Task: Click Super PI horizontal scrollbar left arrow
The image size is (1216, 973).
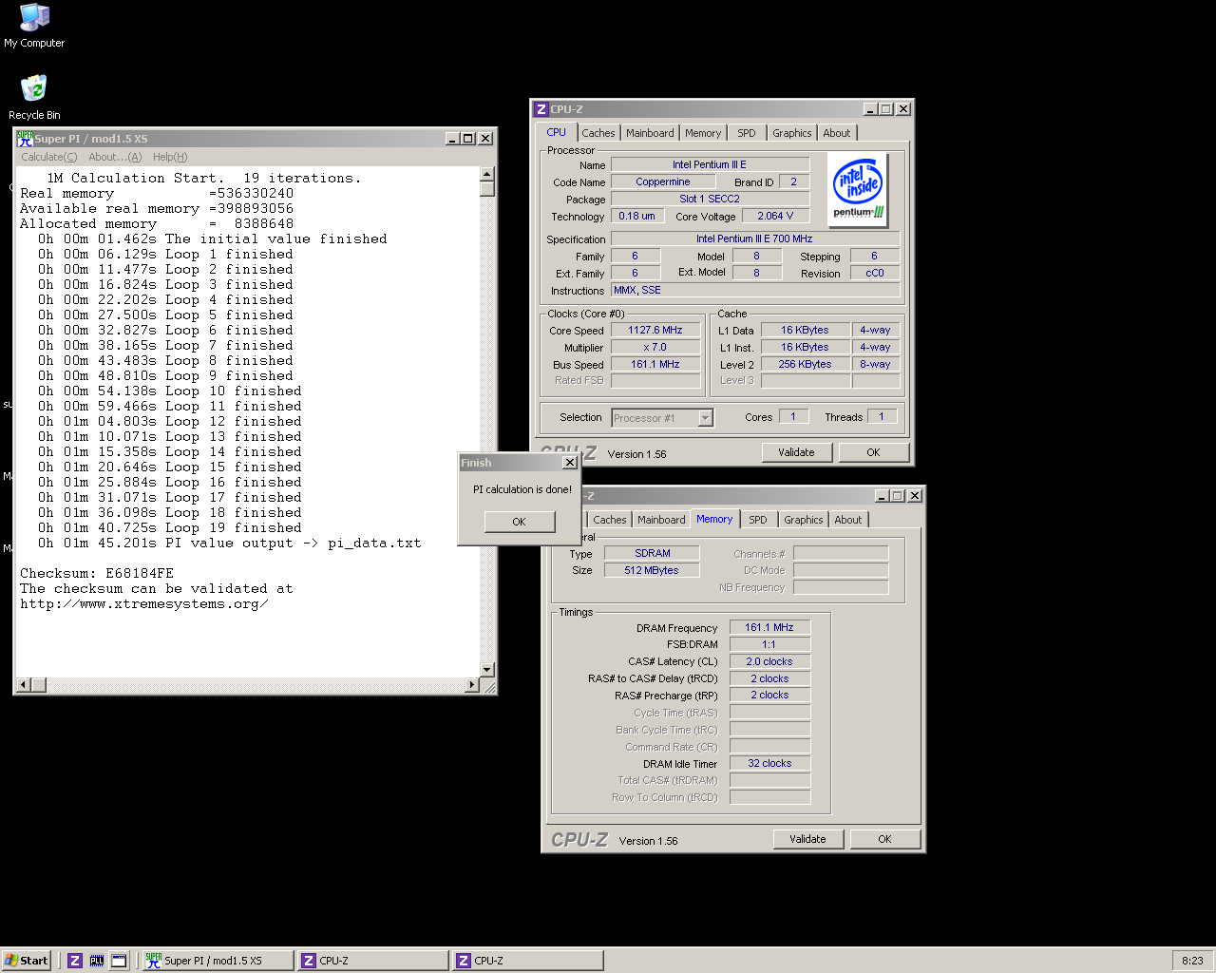Action: point(24,684)
